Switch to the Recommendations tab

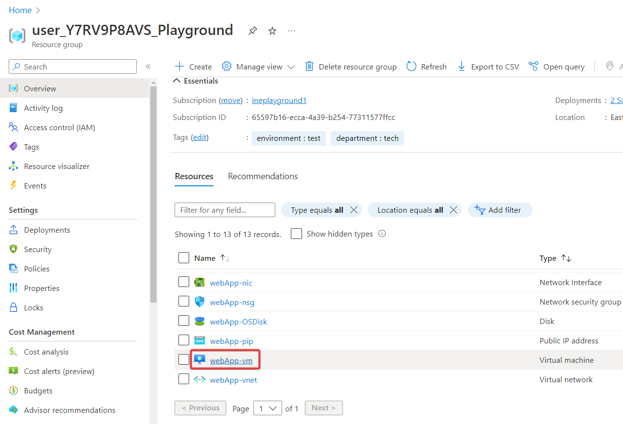[x=263, y=176]
